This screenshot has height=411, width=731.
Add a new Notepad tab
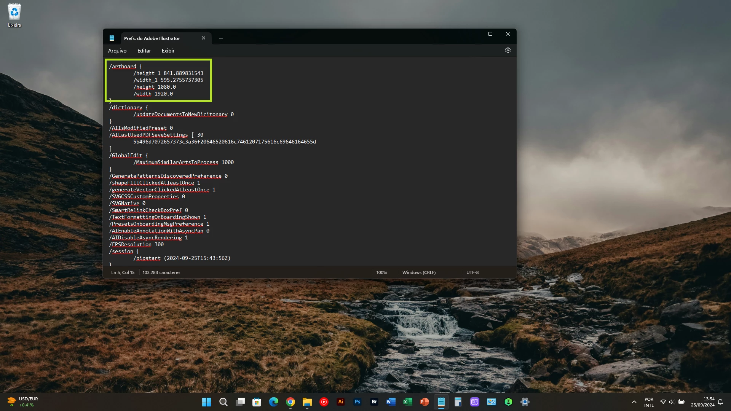click(x=221, y=38)
